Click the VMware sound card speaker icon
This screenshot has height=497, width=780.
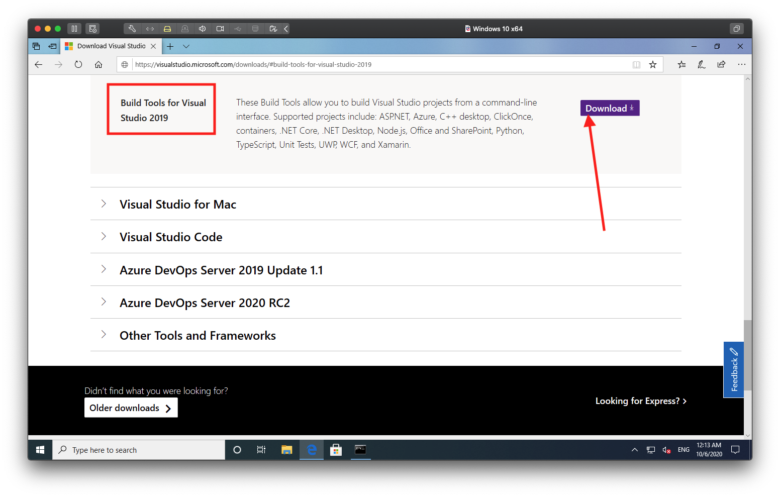(x=203, y=29)
